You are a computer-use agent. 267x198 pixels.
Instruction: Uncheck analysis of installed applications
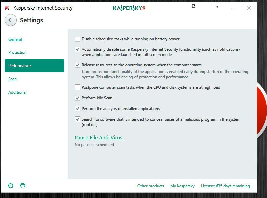(77, 109)
